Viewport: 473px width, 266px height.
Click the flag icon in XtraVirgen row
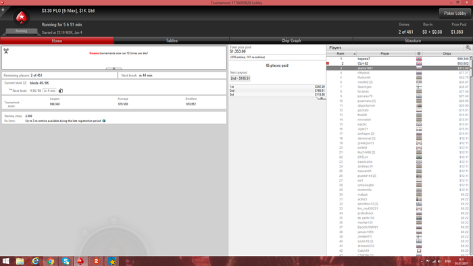click(x=419, y=87)
